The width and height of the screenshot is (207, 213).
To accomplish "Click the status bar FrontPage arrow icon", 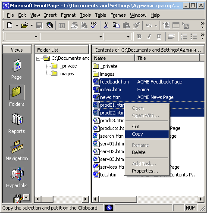I will pyautogui.click(x=109, y=208).
